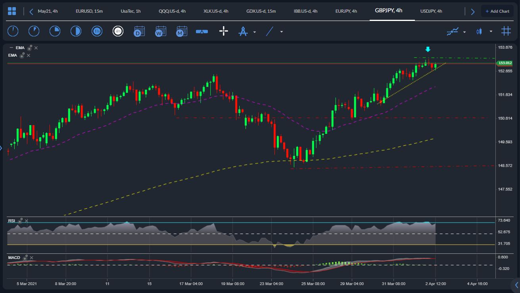Image resolution: width=520 pixels, height=293 pixels.
Task: Expand the drawing compass tool dropdown
Action: coord(254,31)
